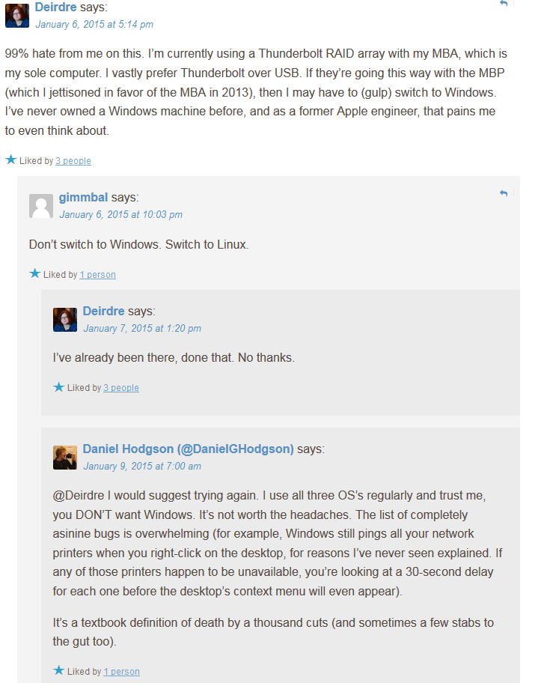Open gimmbal's profile name link
The height and width of the screenshot is (683, 535).
pos(83,197)
